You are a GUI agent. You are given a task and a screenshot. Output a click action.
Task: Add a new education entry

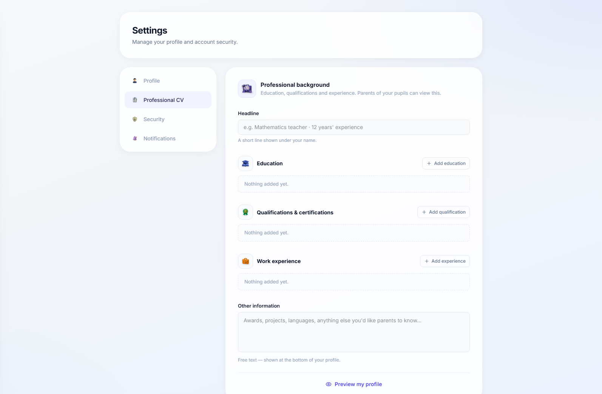coord(446,163)
